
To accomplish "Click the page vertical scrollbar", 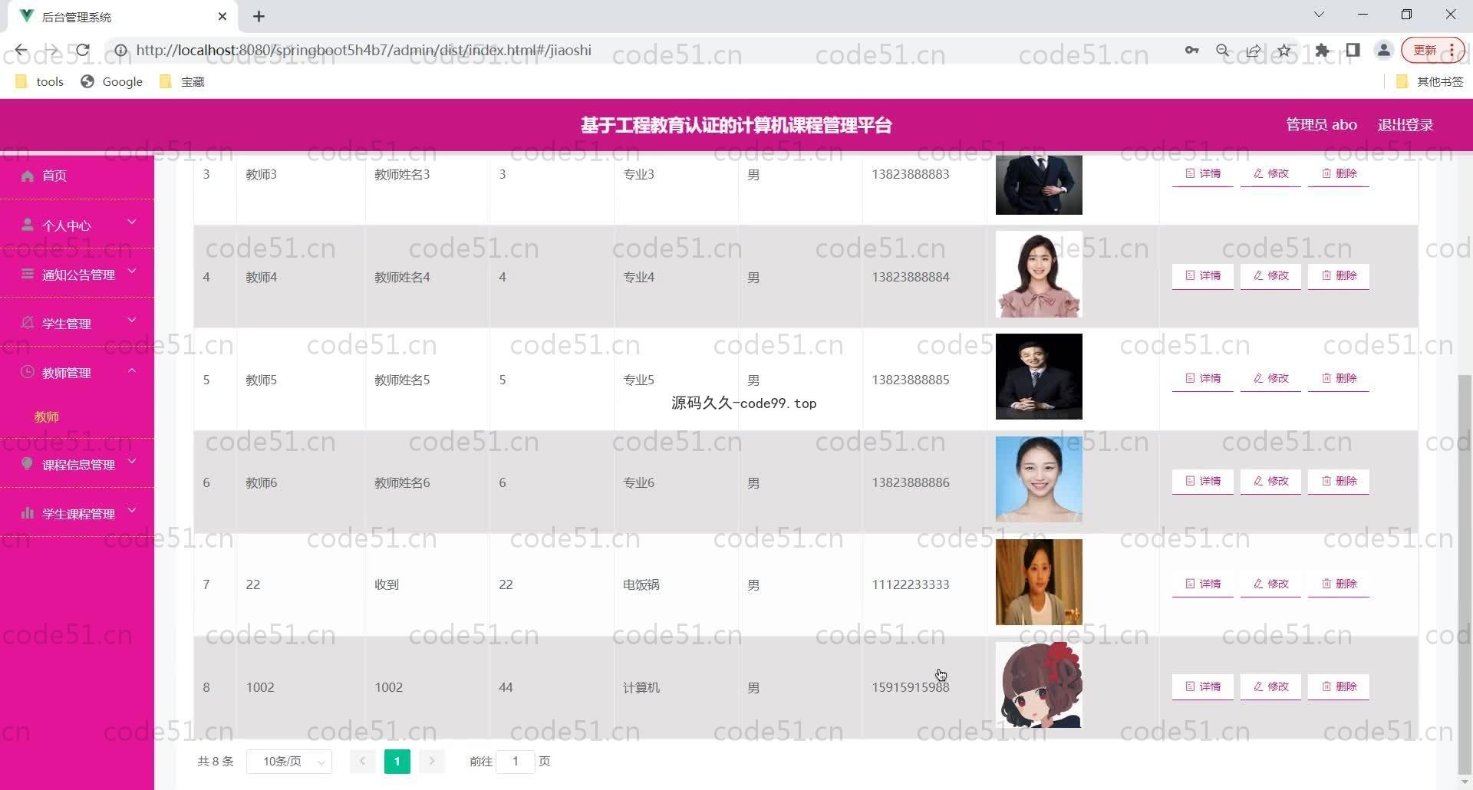I will (1465, 575).
